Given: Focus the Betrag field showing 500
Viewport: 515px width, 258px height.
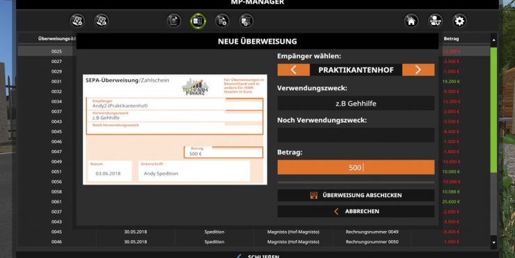Looking at the screenshot, I should pos(356,167).
